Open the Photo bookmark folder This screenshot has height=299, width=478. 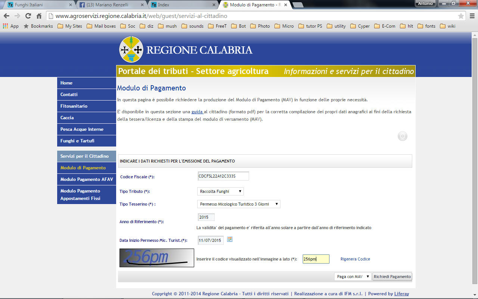(x=260, y=26)
